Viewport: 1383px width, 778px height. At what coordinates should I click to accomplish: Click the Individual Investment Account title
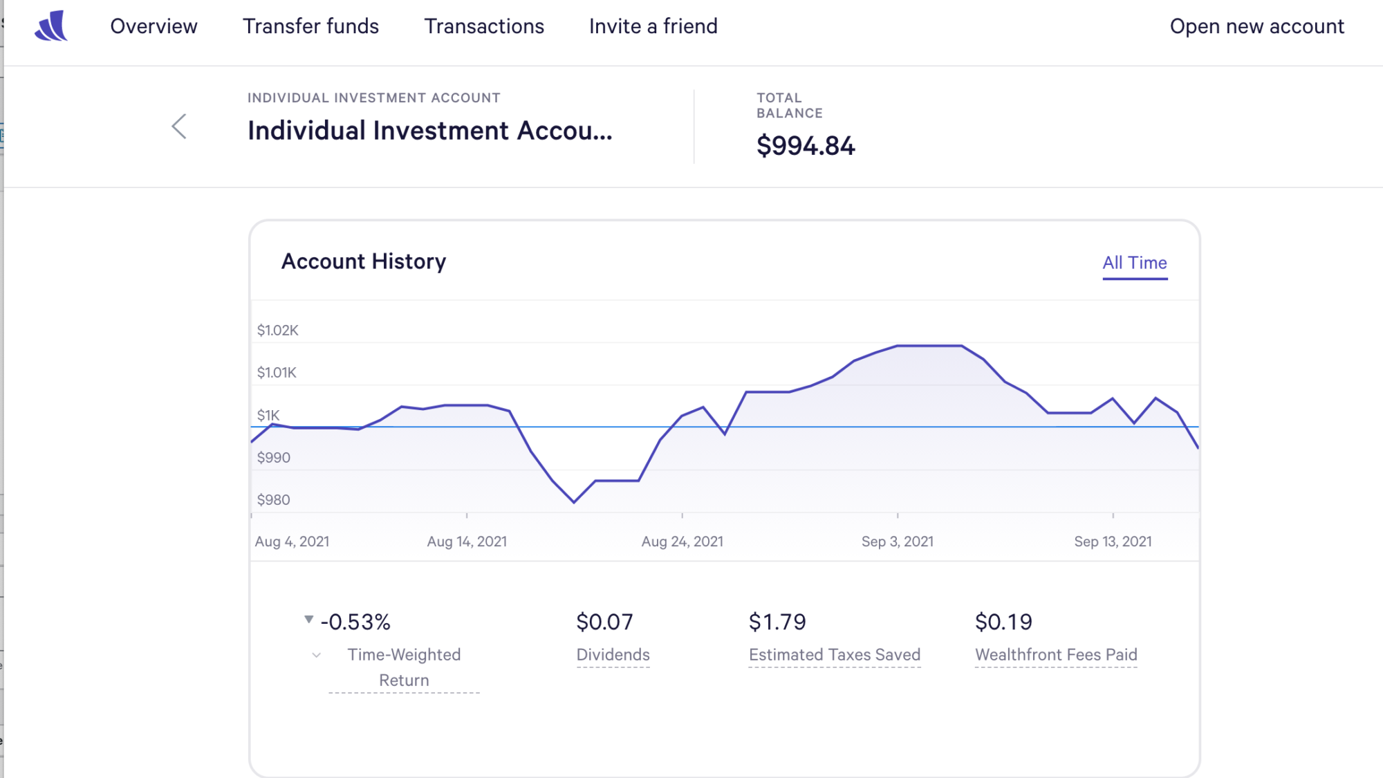tap(429, 131)
